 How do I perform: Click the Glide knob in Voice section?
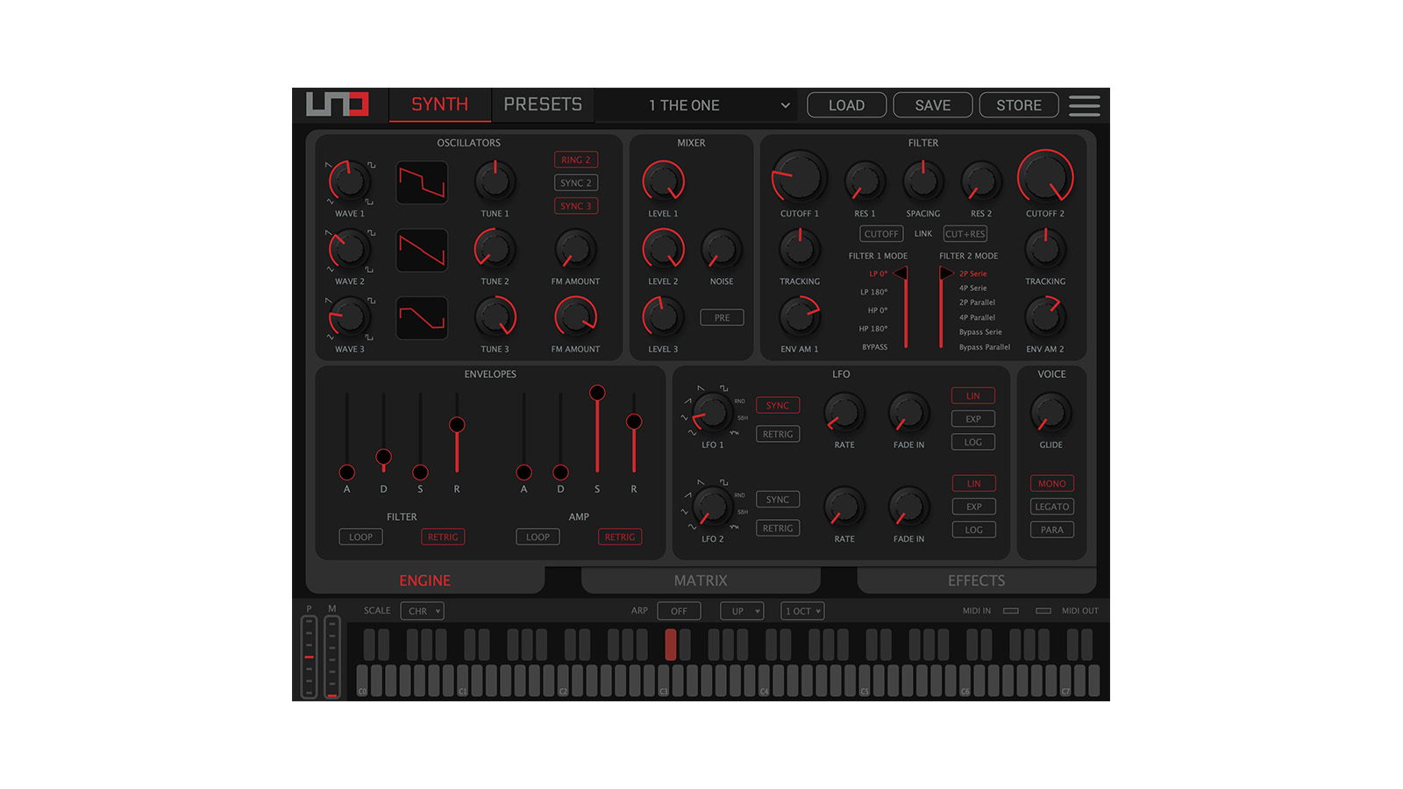(1050, 413)
